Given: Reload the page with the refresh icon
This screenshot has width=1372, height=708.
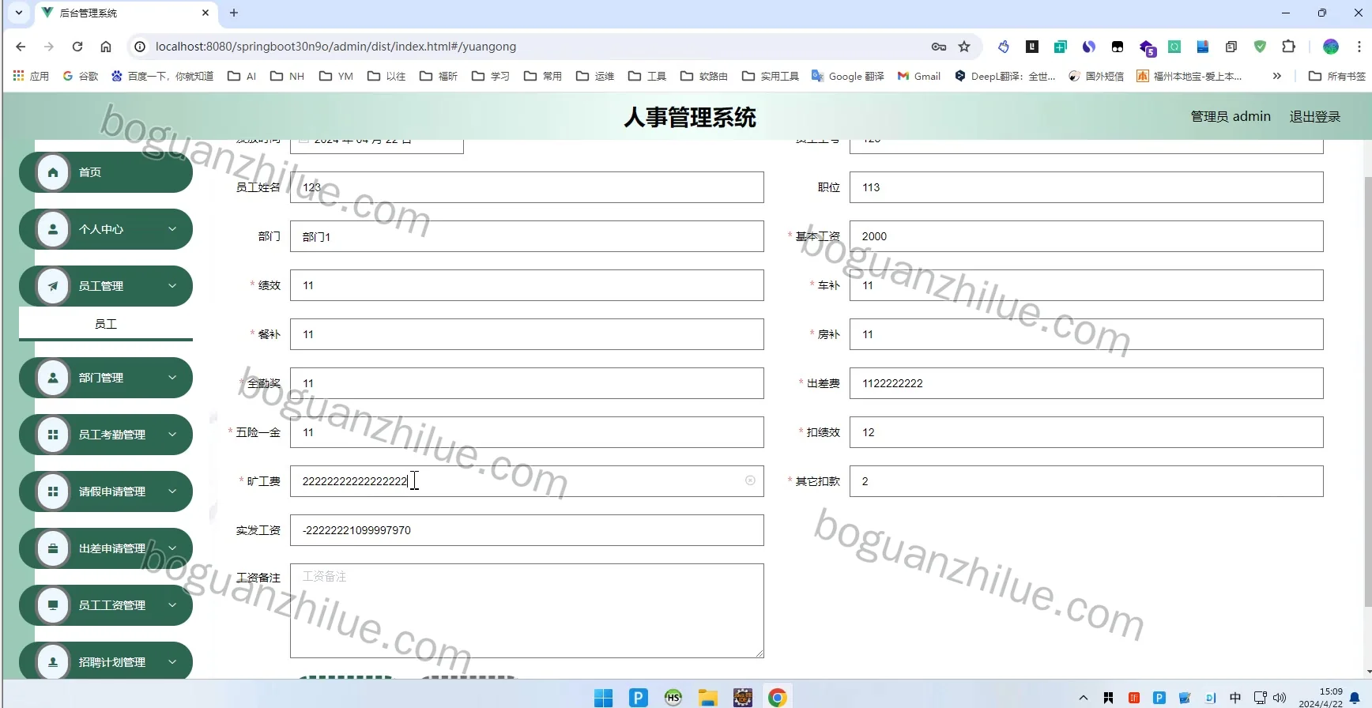Looking at the screenshot, I should [x=77, y=47].
